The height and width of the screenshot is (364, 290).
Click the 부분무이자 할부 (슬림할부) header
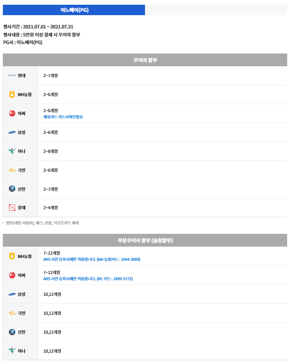pos(145,240)
